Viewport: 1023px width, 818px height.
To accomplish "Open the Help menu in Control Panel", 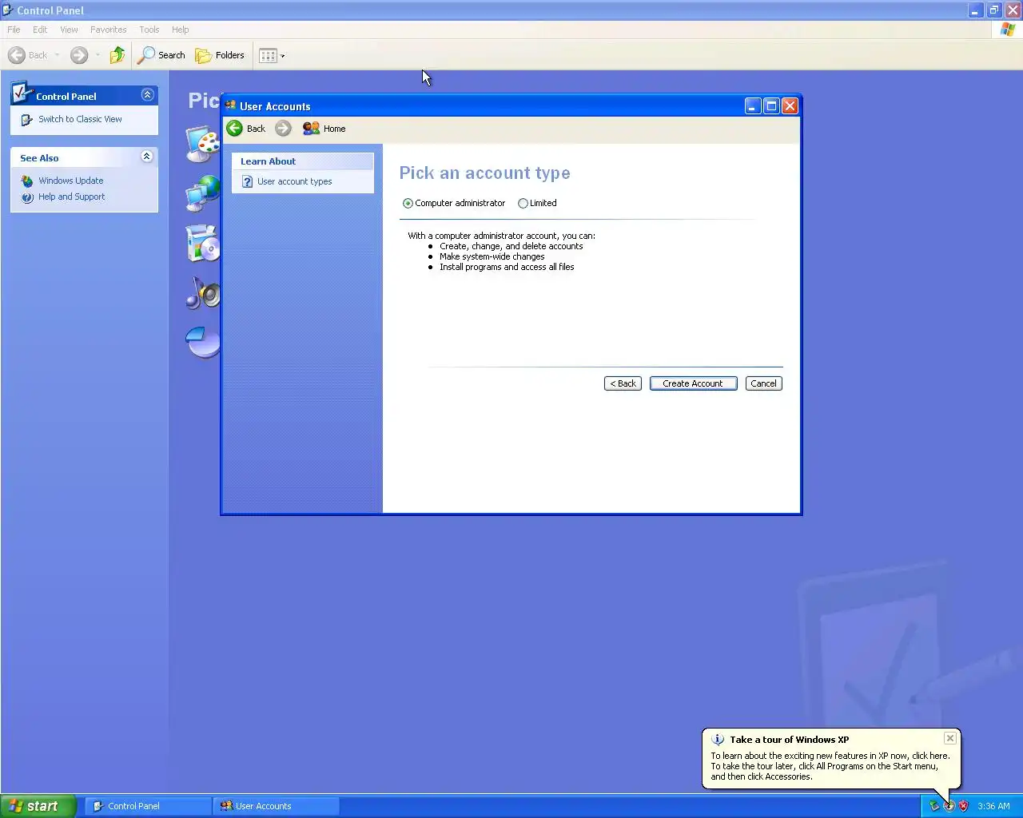I will tap(181, 30).
